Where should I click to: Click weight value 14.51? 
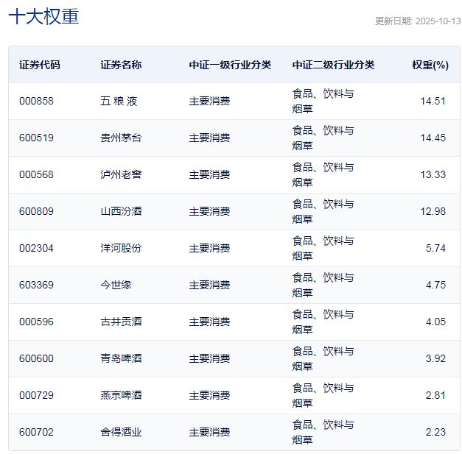tap(433, 101)
